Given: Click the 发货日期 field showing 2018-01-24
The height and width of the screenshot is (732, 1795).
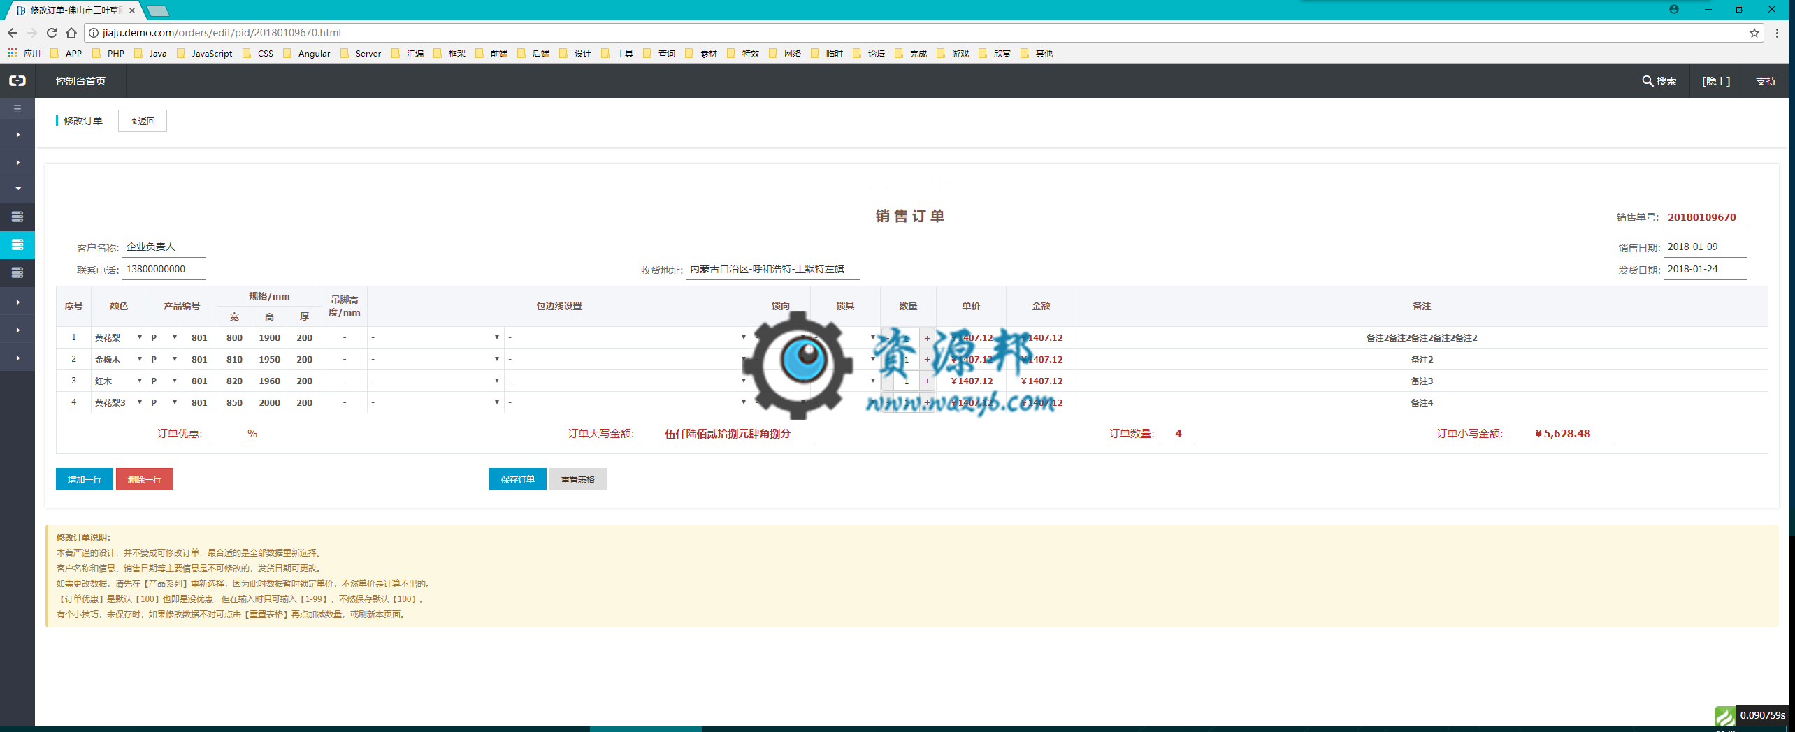Looking at the screenshot, I should pos(1706,269).
